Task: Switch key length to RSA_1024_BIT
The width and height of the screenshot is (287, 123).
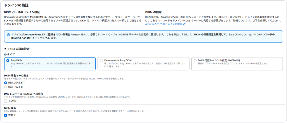Action: 6,87
